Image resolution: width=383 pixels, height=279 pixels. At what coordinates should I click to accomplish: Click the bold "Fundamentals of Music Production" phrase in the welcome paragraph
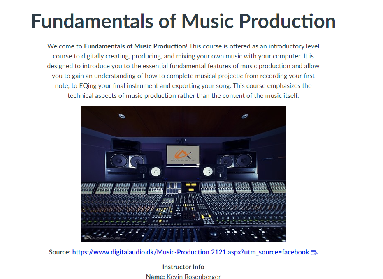pyautogui.click(x=135, y=46)
